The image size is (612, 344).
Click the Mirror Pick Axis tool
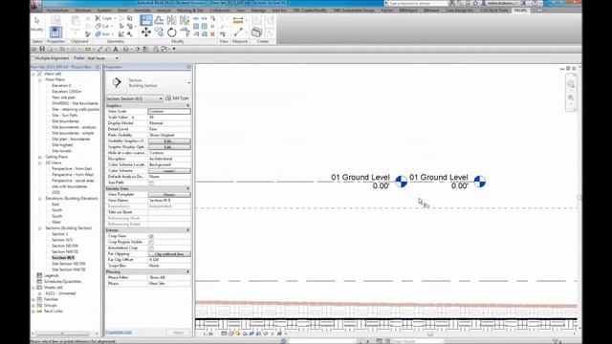pyautogui.click(x=172, y=20)
